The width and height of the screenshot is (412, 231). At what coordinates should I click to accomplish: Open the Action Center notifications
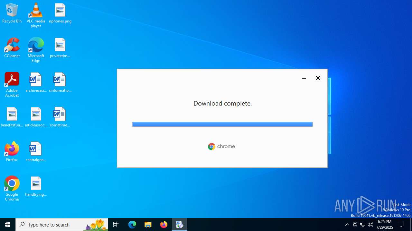[x=402, y=225]
